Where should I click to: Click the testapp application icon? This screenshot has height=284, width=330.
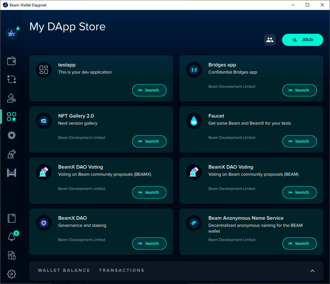[x=44, y=70]
